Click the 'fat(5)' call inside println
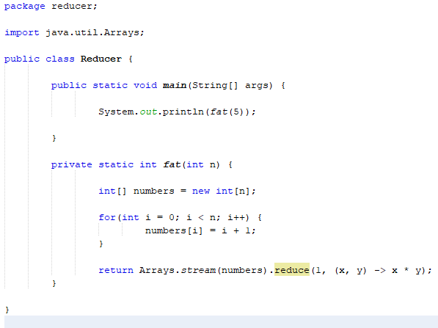Viewport: 438px width, 328px height. 227,112
